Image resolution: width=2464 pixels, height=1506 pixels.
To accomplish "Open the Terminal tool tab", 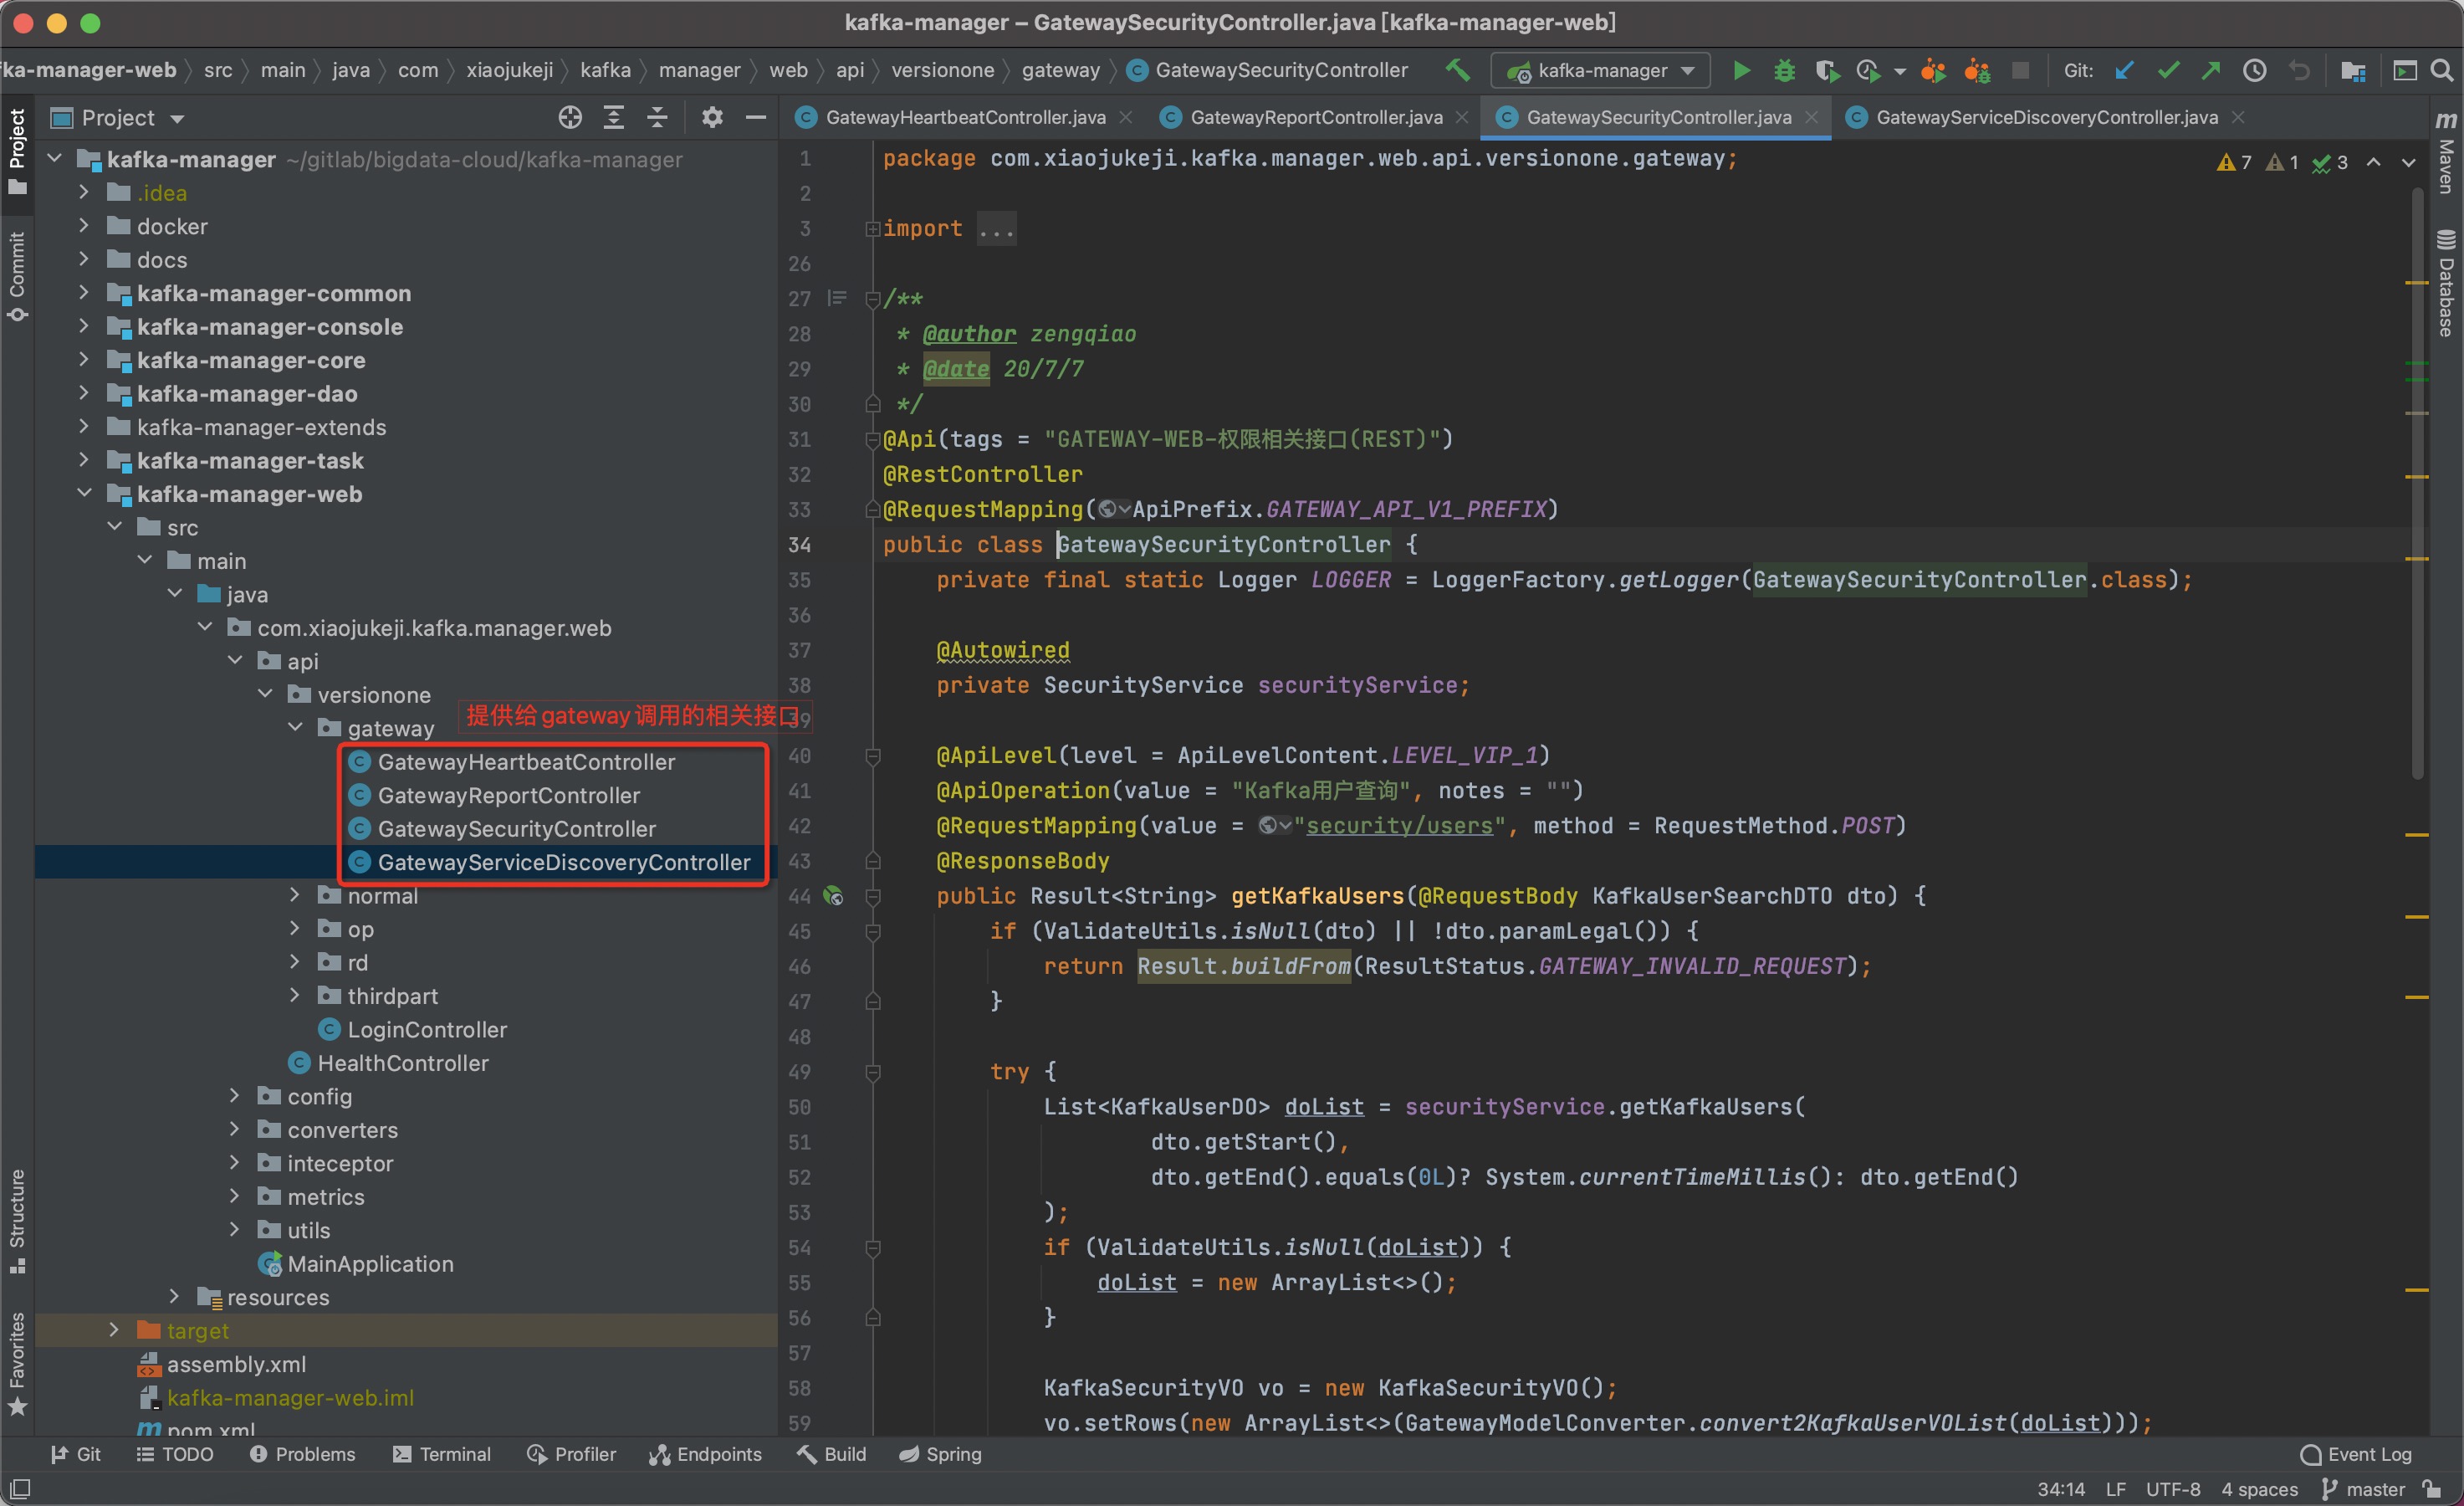I will 442,1454.
